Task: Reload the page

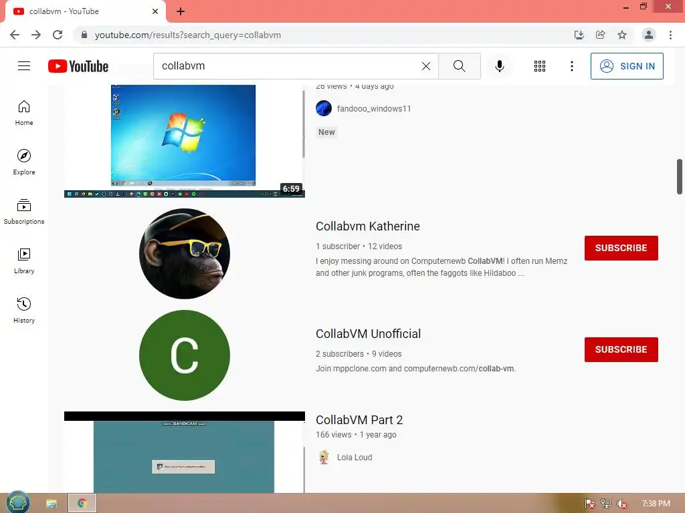Action: tap(58, 35)
